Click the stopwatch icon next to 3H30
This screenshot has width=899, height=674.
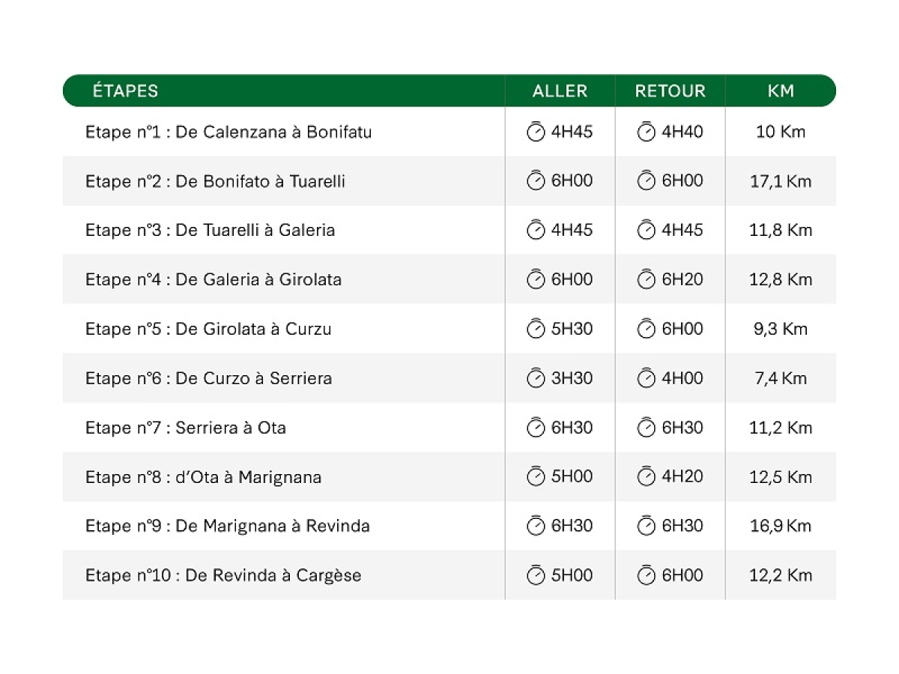click(x=536, y=378)
